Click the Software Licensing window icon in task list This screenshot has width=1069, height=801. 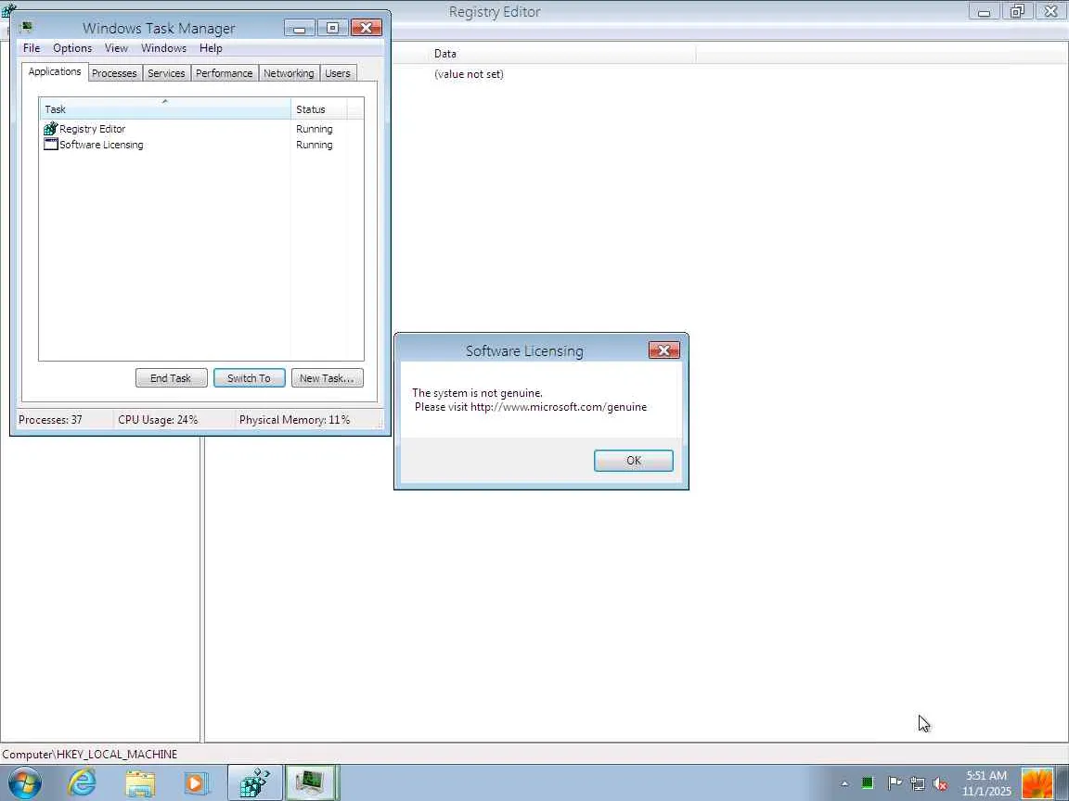click(50, 145)
